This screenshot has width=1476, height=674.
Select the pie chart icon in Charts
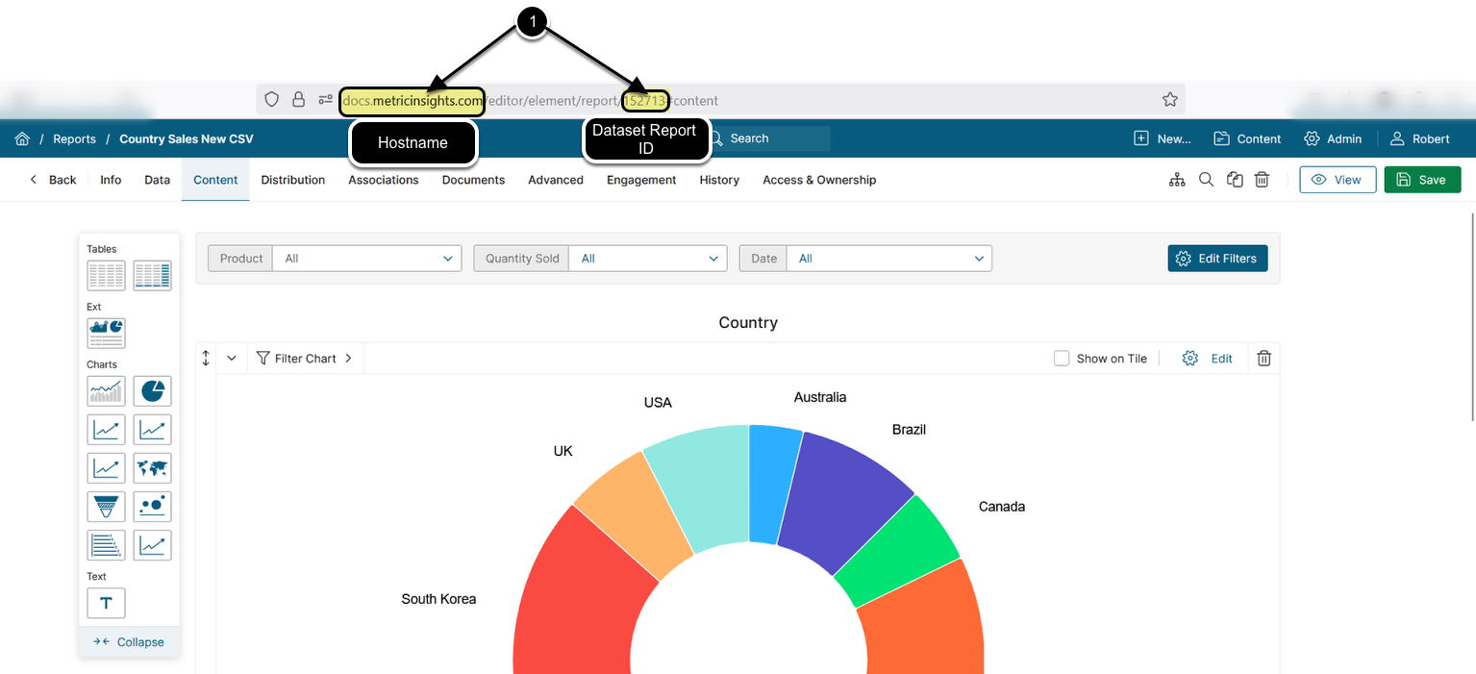pyautogui.click(x=152, y=391)
